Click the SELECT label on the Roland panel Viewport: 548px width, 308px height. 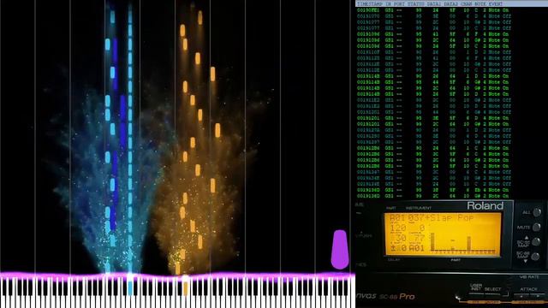point(493,289)
